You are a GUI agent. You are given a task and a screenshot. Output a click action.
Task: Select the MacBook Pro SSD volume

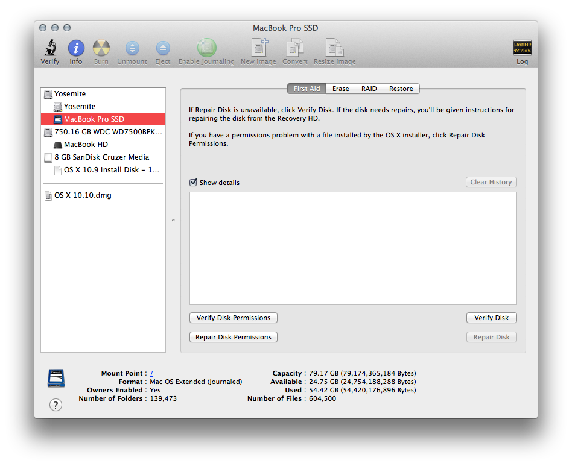pos(103,119)
